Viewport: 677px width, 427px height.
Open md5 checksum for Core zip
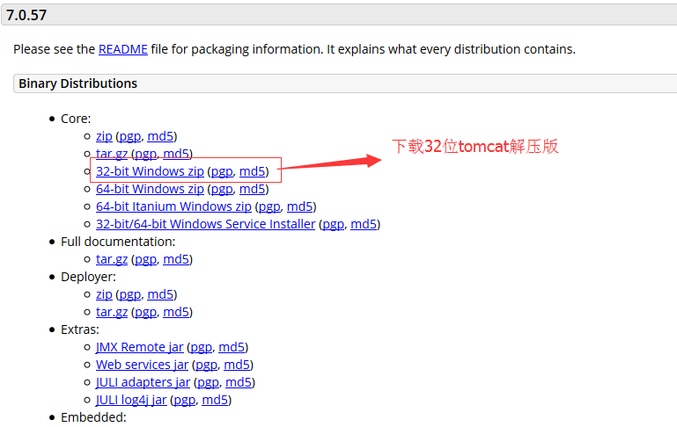click(160, 136)
